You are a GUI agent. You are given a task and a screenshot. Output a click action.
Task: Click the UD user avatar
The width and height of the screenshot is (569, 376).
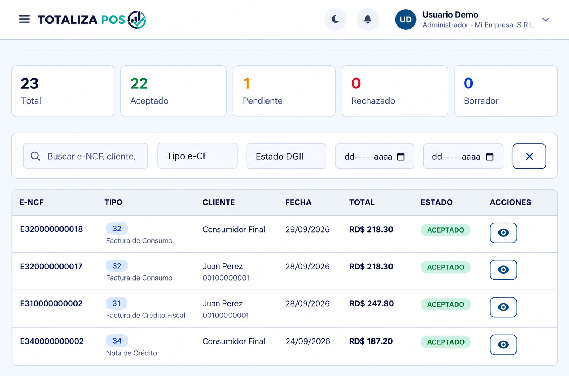pos(405,20)
